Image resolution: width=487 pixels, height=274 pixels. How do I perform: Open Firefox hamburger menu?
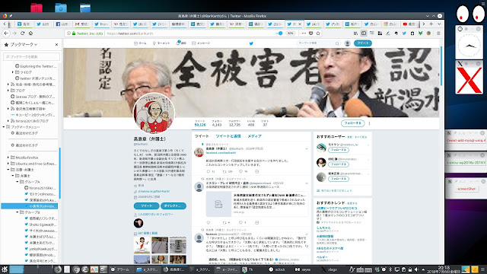pyautogui.click(x=438, y=33)
